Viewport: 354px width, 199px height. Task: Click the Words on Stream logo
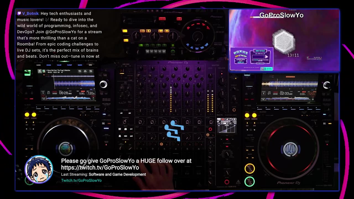pos(241,54)
